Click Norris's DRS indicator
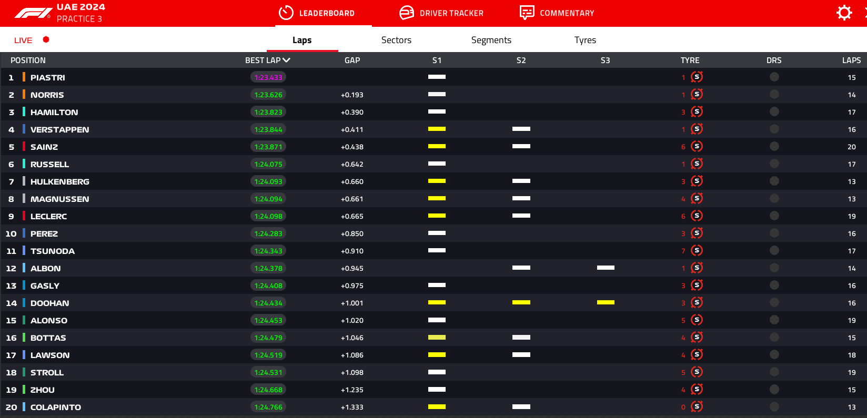 click(774, 94)
